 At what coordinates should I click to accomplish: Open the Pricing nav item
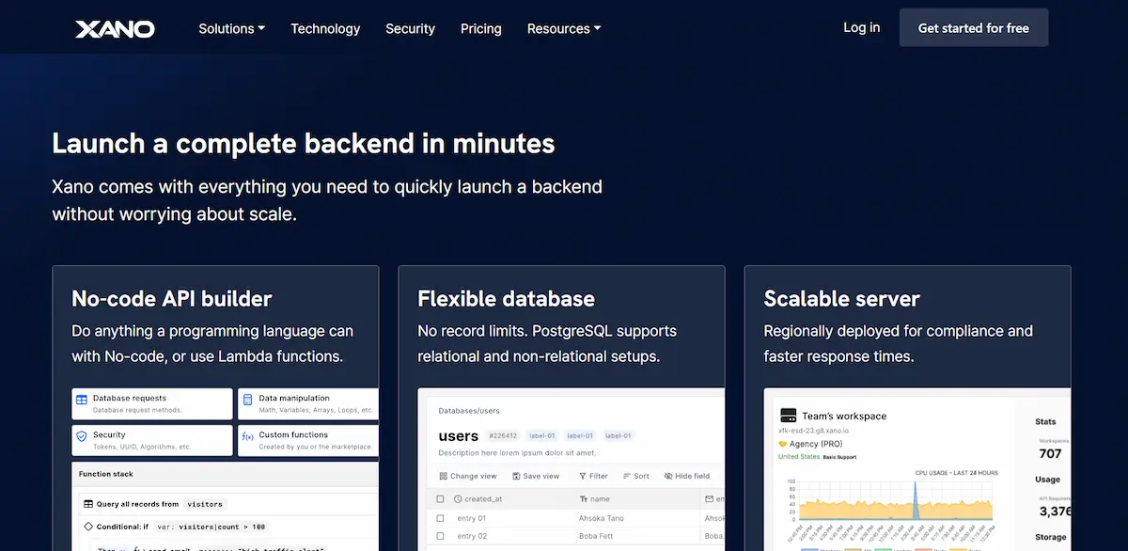480,28
